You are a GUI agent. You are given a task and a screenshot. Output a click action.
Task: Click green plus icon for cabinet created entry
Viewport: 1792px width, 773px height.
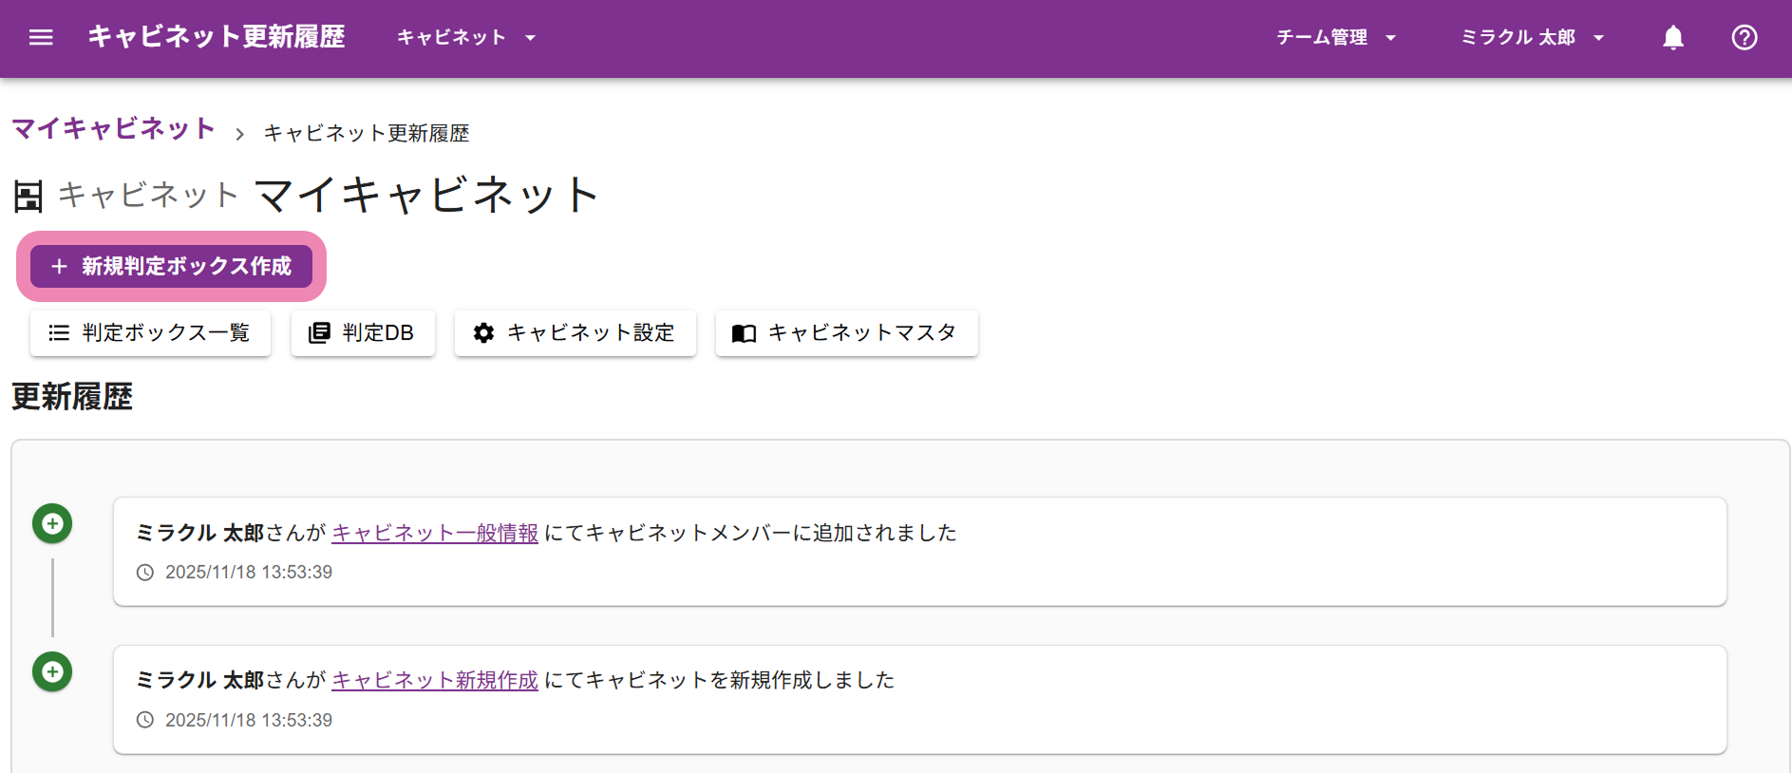click(52, 671)
